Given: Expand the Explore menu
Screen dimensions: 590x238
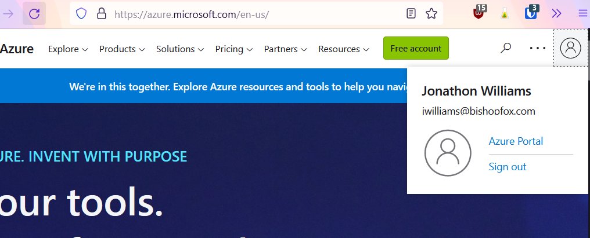Looking at the screenshot, I should pyautogui.click(x=68, y=49).
